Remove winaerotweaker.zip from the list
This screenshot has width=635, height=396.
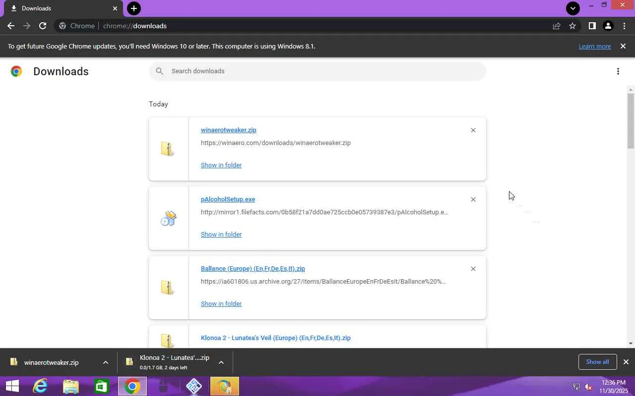tap(473, 130)
